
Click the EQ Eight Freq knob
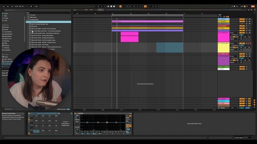(77, 118)
